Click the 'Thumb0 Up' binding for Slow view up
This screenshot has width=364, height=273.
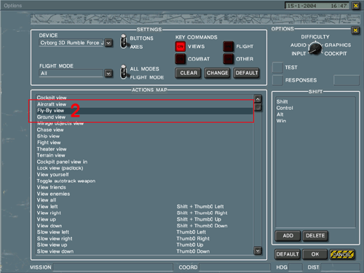190,245
